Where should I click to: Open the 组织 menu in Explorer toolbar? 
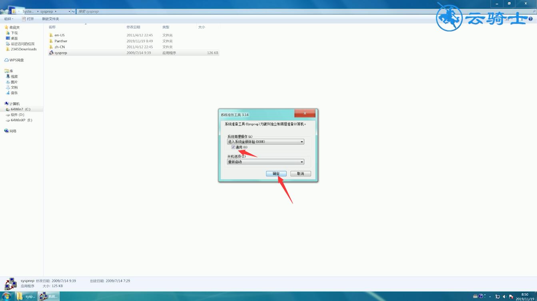coord(9,19)
